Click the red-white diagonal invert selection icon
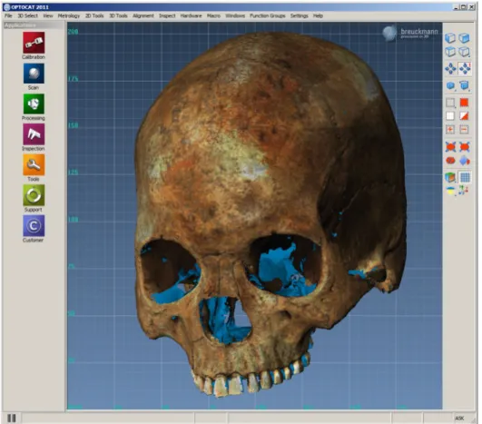Image resolution: width=482 pixels, height=424 pixels. (464, 116)
